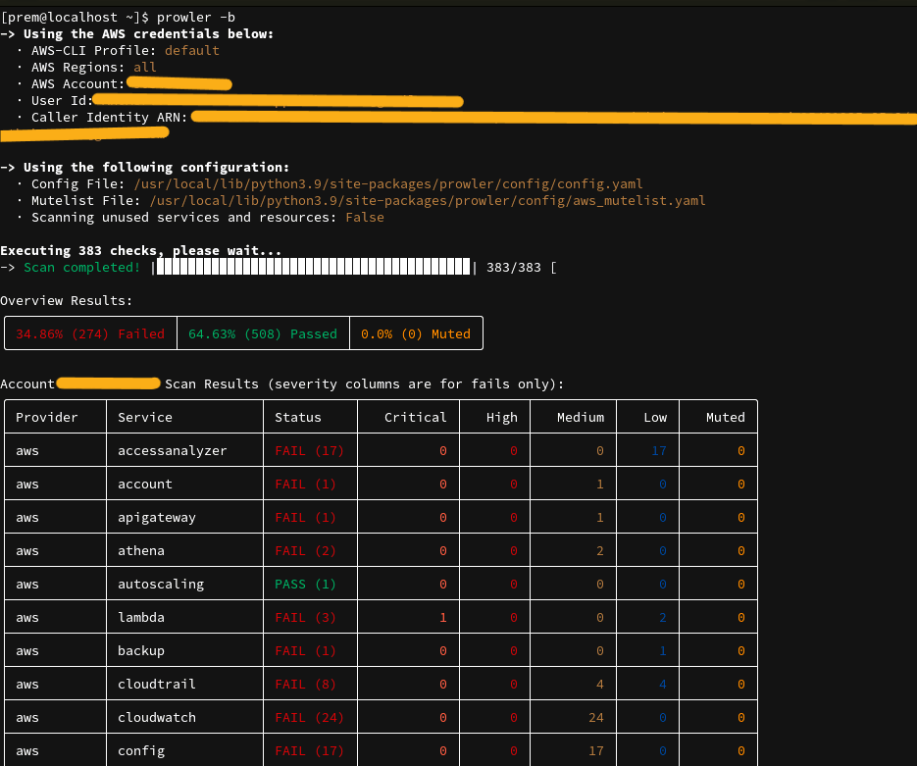This screenshot has width=917, height=766.
Task: Click the '64.63% (508) Passed' box
Action: [x=263, y=333]
